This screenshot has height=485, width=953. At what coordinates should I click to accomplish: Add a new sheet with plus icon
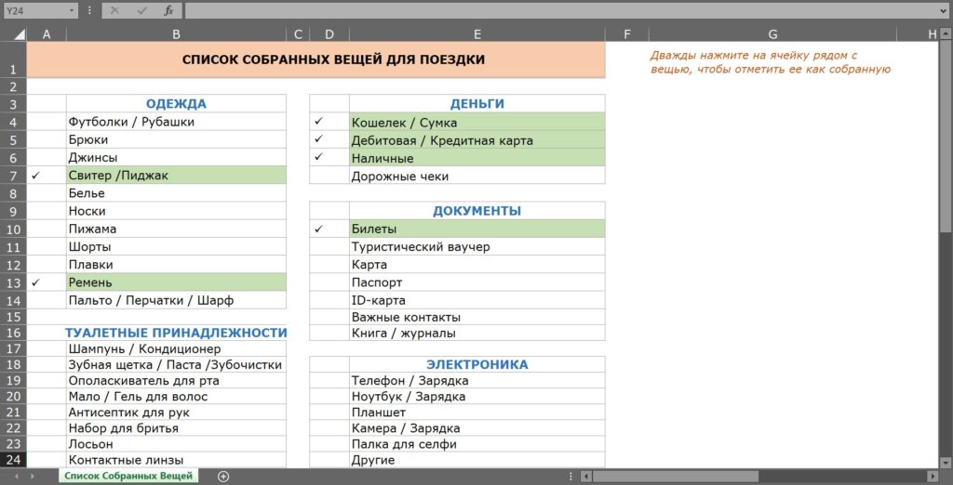[223, 477]
